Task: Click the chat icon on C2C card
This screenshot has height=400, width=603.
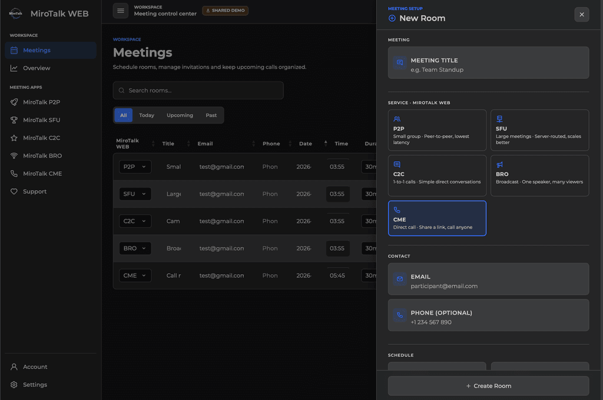Action: (397, 165)
